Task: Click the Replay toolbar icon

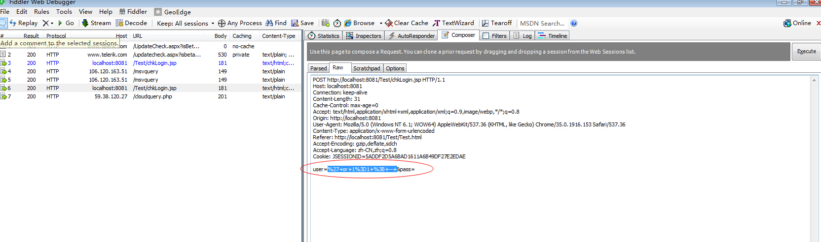Action: pos(13,23)
